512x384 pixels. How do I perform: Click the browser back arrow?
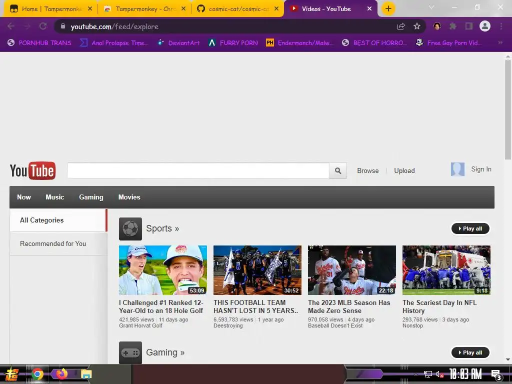coord(11,26)
